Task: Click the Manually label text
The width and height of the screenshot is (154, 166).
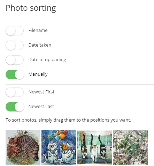Action: [38, 74]
